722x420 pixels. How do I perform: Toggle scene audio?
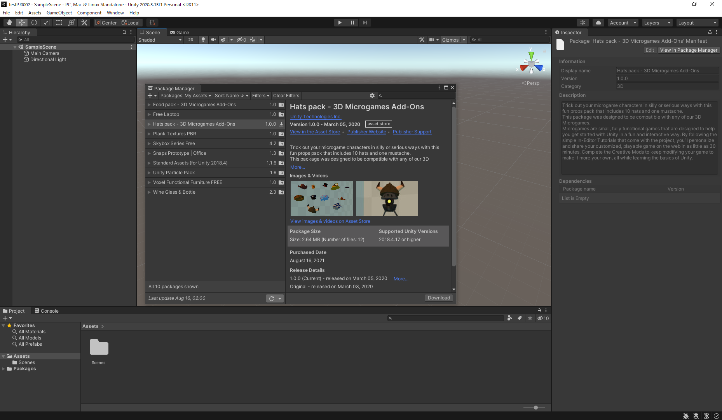[x=213, y=40]
